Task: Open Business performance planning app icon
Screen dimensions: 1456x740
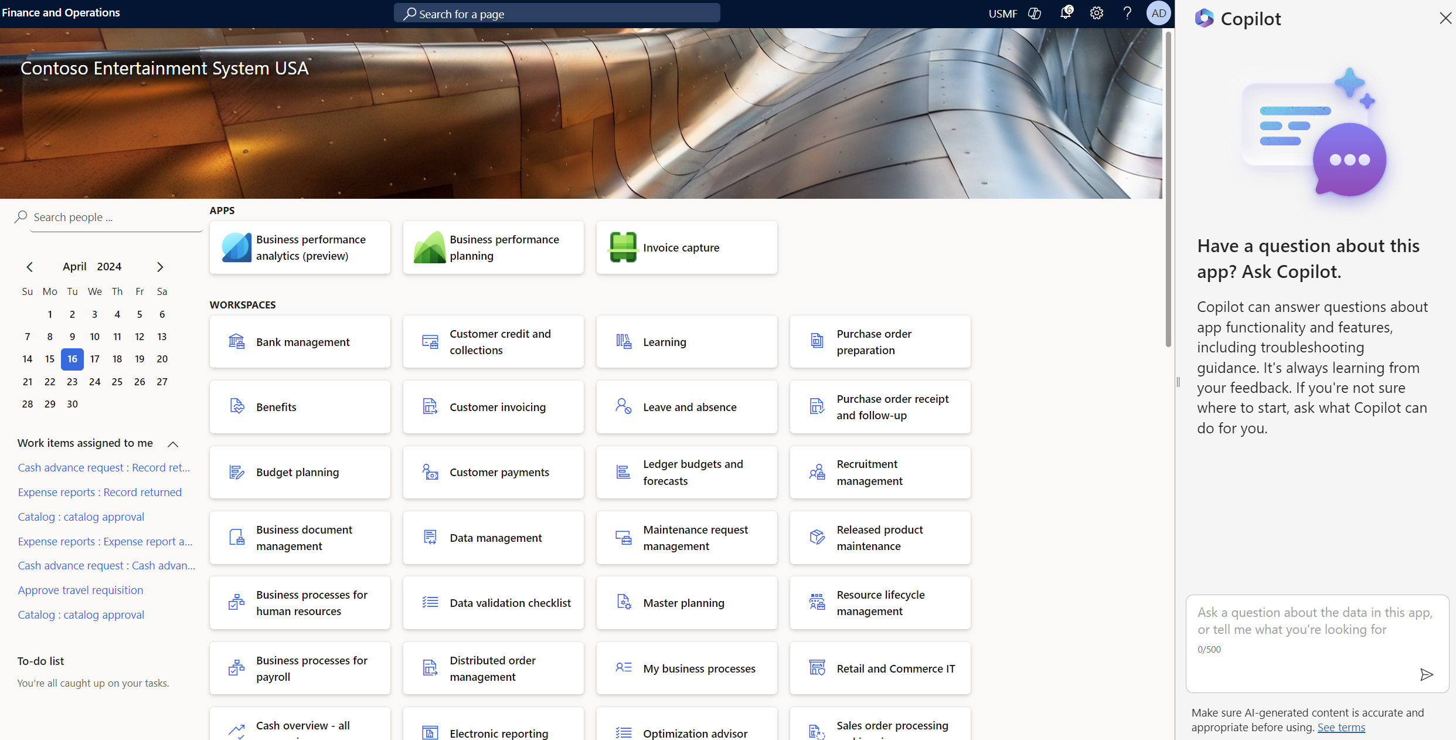Action: 430,247
